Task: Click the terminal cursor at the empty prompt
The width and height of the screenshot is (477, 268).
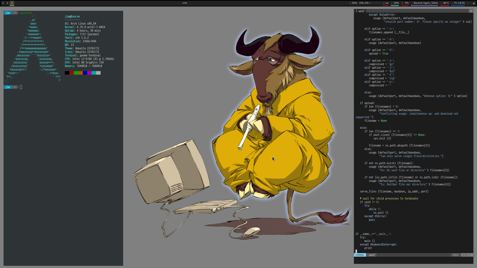Action: click(21, 87)
